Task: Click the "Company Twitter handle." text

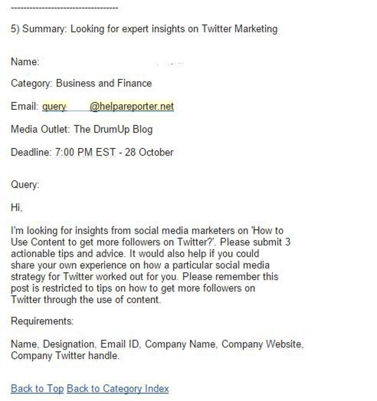Action: click(x=65, y=356)
